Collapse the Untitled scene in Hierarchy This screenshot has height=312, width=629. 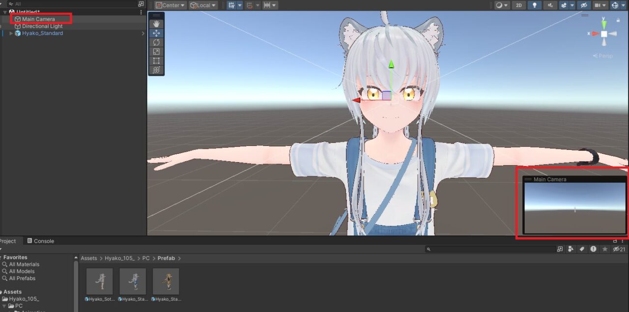point(5,12)
